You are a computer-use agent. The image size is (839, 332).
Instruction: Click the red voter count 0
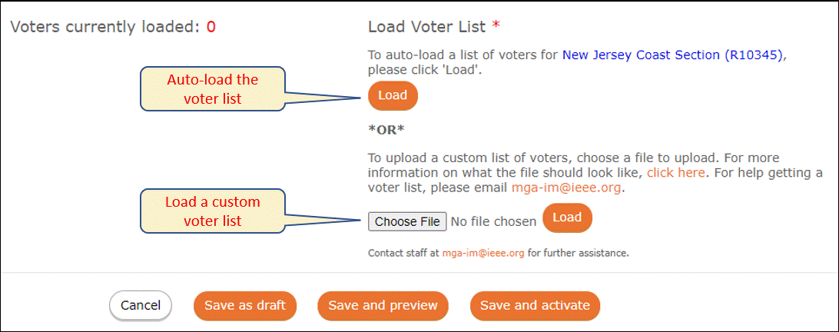pyautogui.click(x=211, y=27)
